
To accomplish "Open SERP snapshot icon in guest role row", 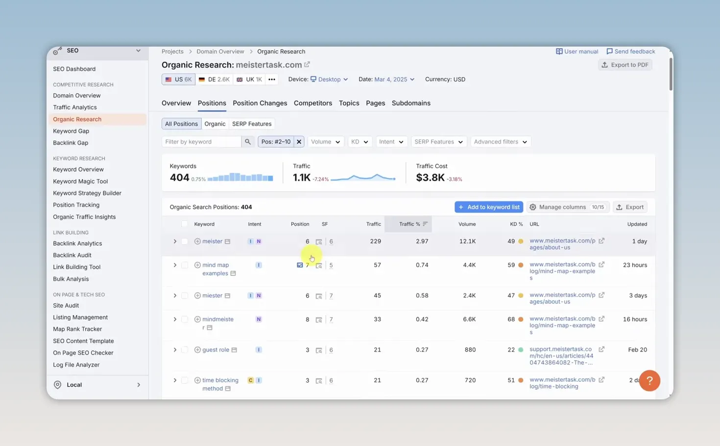I will [319, 350].
